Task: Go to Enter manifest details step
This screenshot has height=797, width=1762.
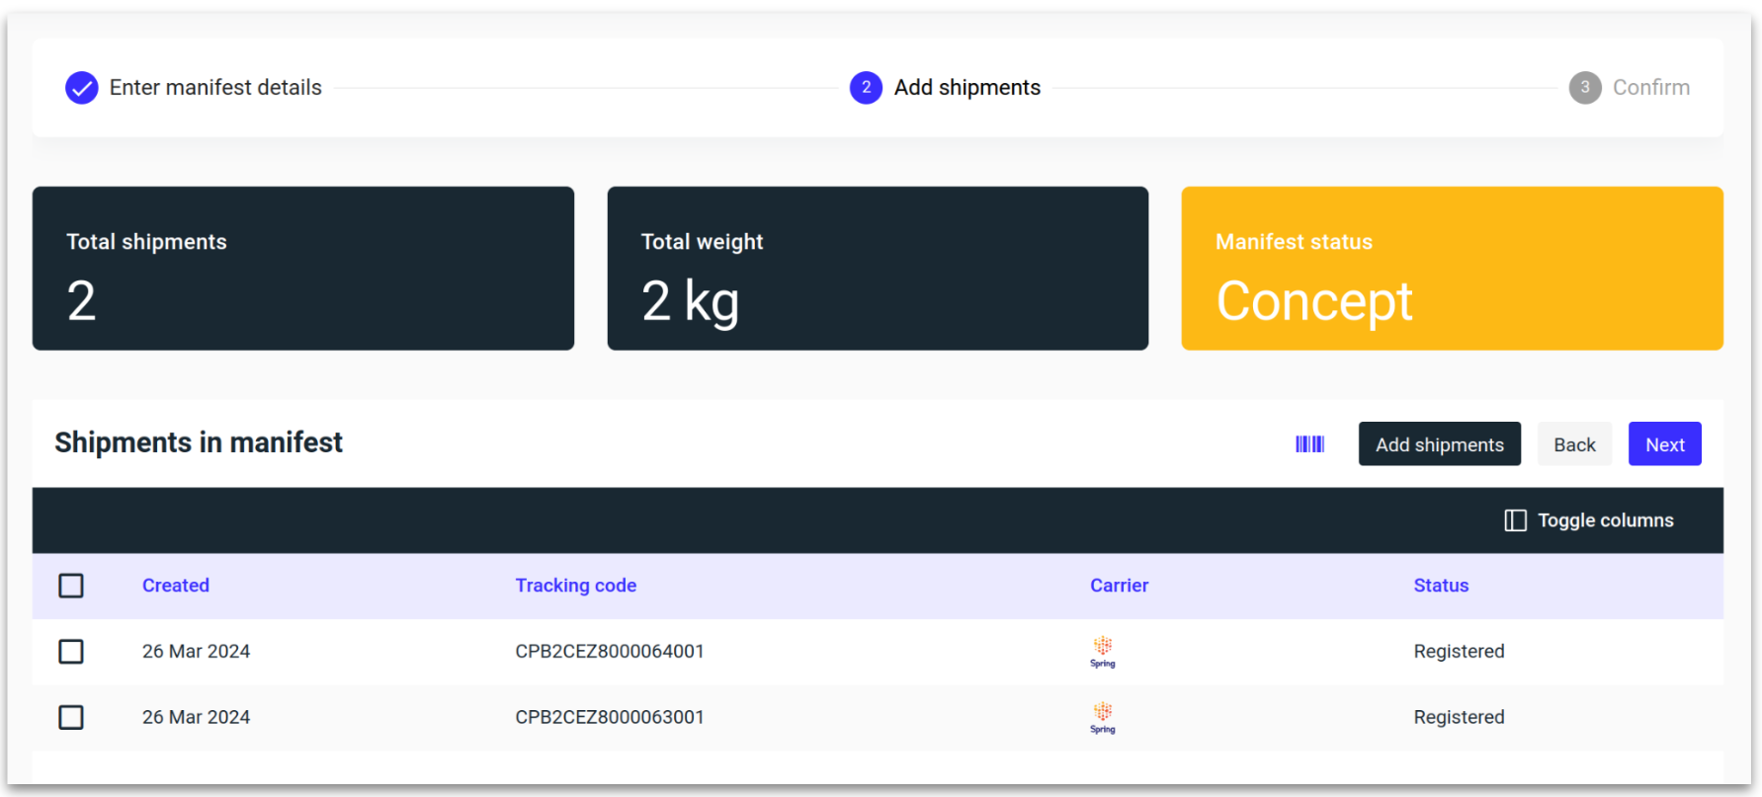Action: tap(215, 88)
